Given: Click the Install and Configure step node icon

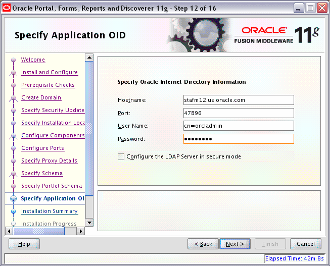Looking at the screenshot, I should click(14, 73).
